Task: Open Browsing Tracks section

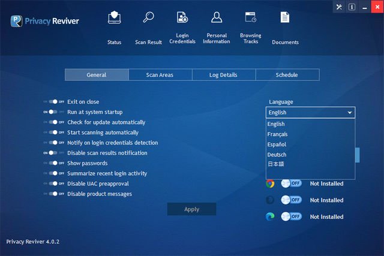Action: coord(251,18)
